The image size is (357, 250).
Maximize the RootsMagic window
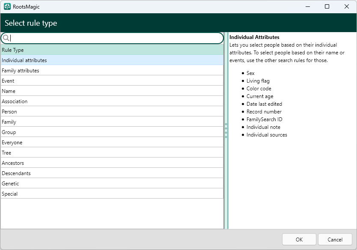327,6
